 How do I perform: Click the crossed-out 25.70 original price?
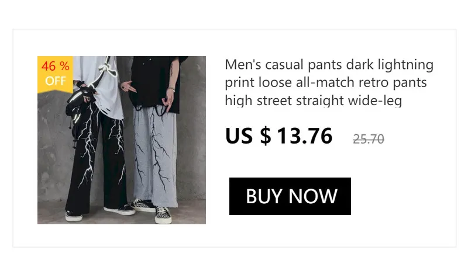click(369, 139)
